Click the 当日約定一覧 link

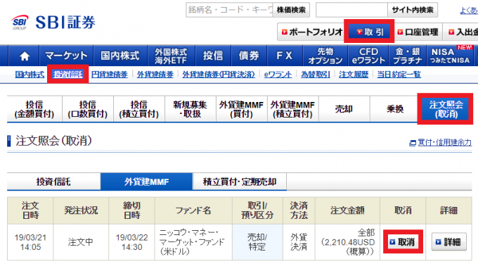click(x=399, y=75)
